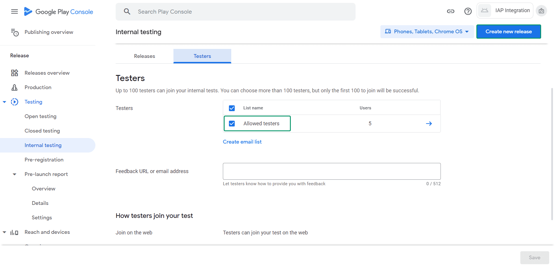Viewport: 555px width, 270px height.
Task: Click the copy link icon
Action: pyautogui.click(x=451, y=11)
